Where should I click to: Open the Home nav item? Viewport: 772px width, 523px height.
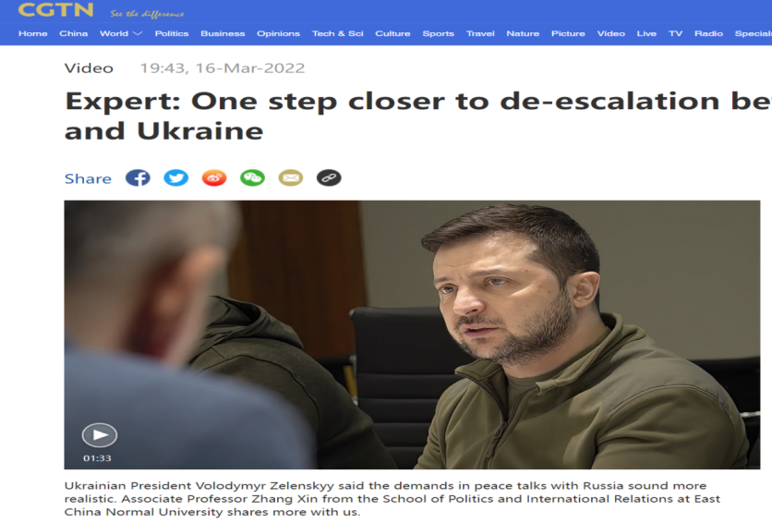tap(33, 33)
